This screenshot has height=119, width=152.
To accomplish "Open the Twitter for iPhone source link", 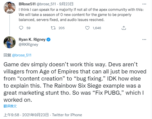I will 67,115.
